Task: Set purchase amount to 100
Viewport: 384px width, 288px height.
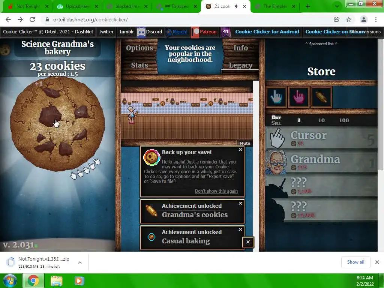Action: click(x=344, y=120)
